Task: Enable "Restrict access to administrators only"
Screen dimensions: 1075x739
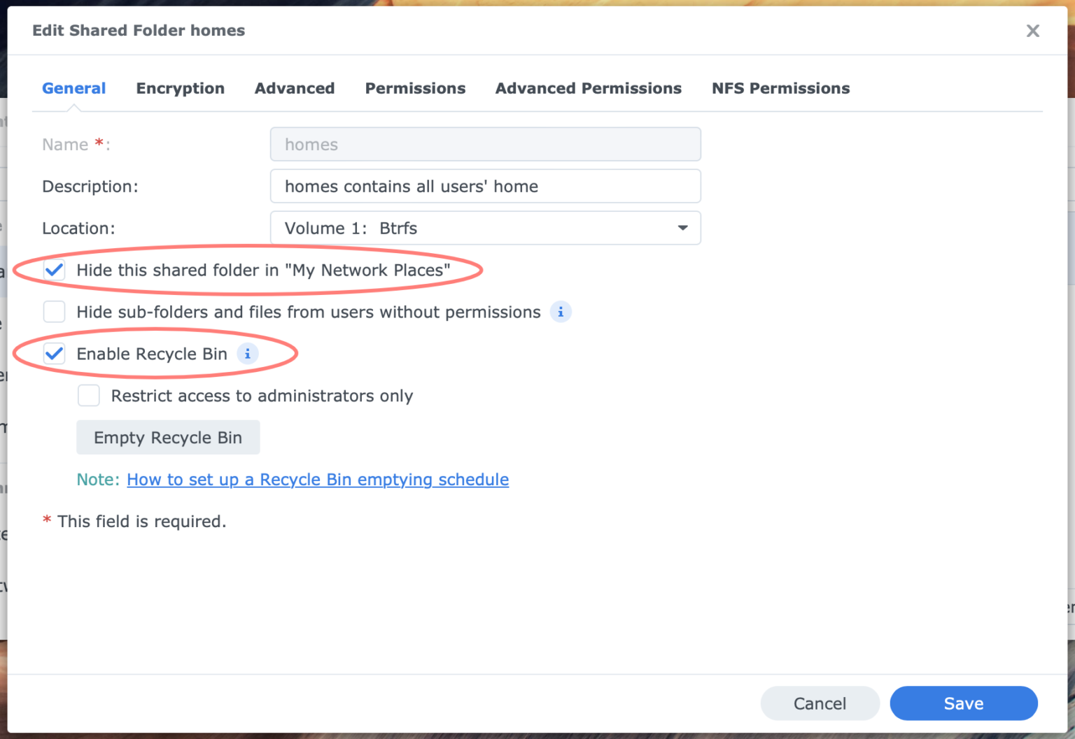Action: coord(88,395)
